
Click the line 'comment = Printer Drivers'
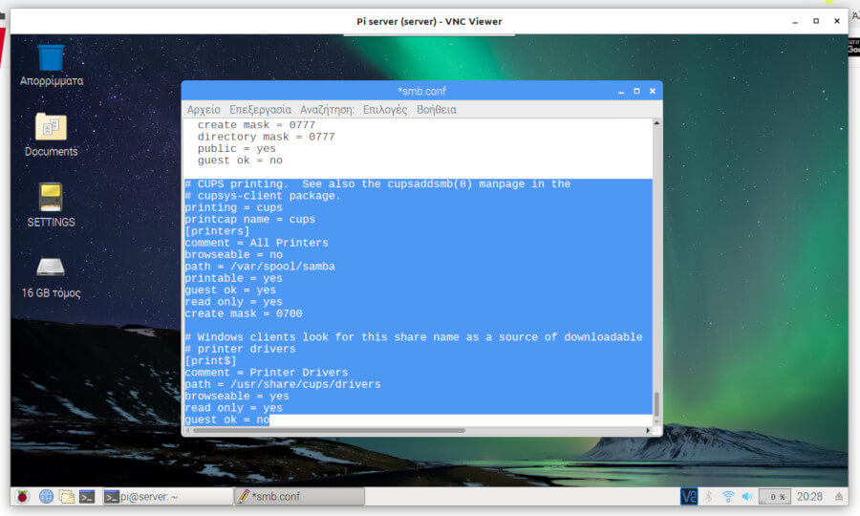[267, 373]
